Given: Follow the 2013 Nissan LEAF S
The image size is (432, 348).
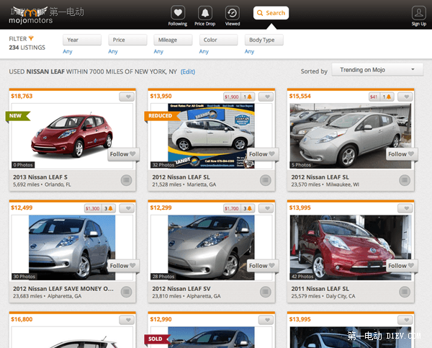Looking at the screenshot, I should point(123,154).
